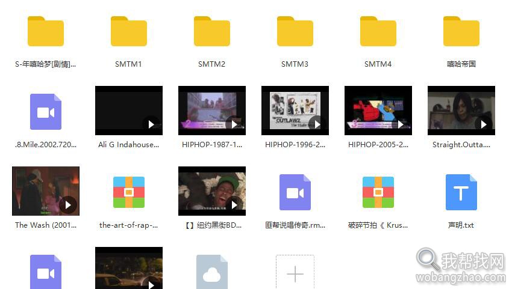Click the HIPHOP-1987-1... file name

point(212,145)
